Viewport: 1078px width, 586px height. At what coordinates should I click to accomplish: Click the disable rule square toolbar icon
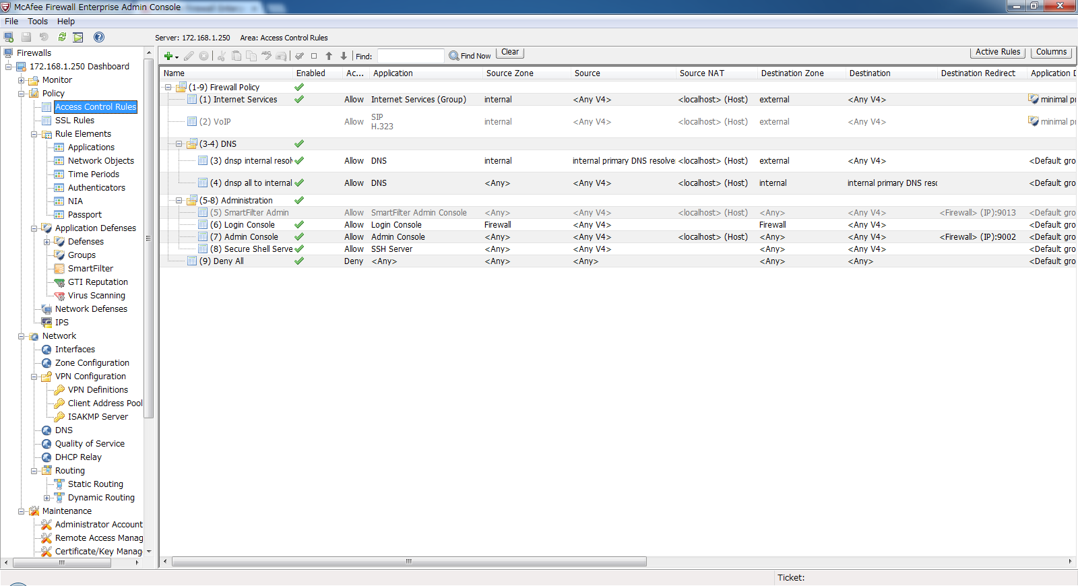[314, 56]
